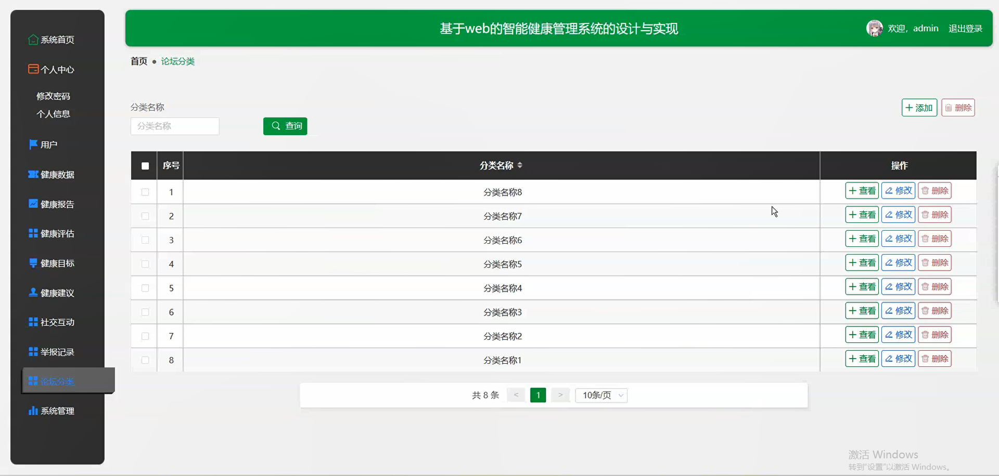The width and height of the screenshot is (999, 476).
Task: Click the chart icon beside 健康报告
Action: pyautogui.click(x=33, y=204)
